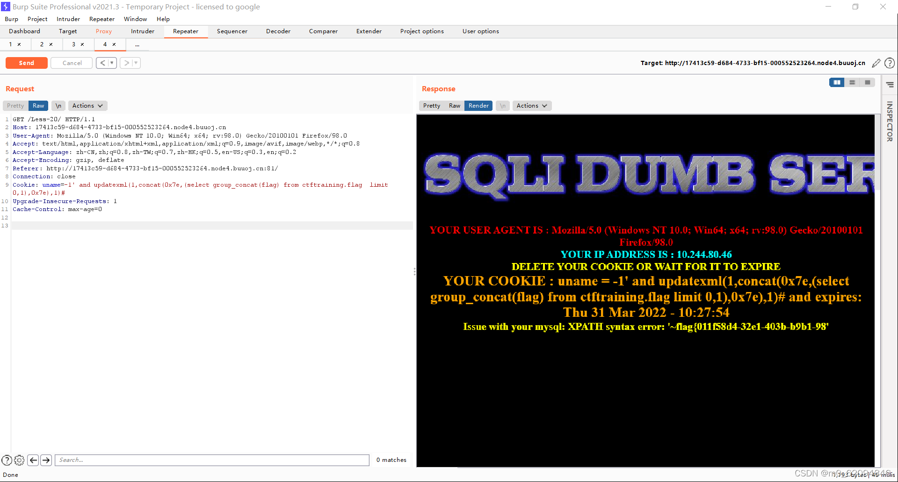Open the Project menu
The image size is (898, 482).
[x=37, y=19]
